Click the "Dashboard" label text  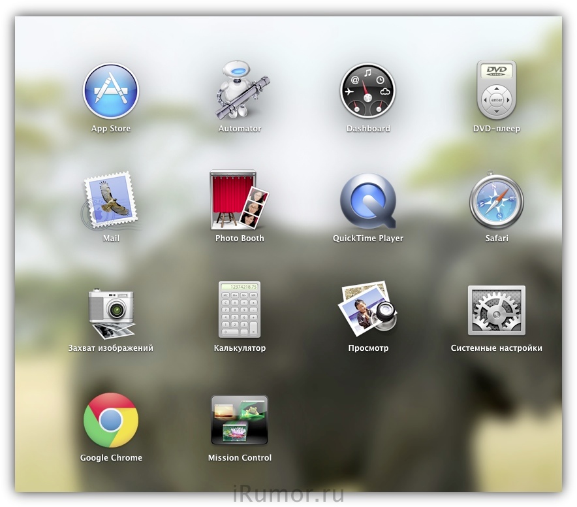pos(368,129)
